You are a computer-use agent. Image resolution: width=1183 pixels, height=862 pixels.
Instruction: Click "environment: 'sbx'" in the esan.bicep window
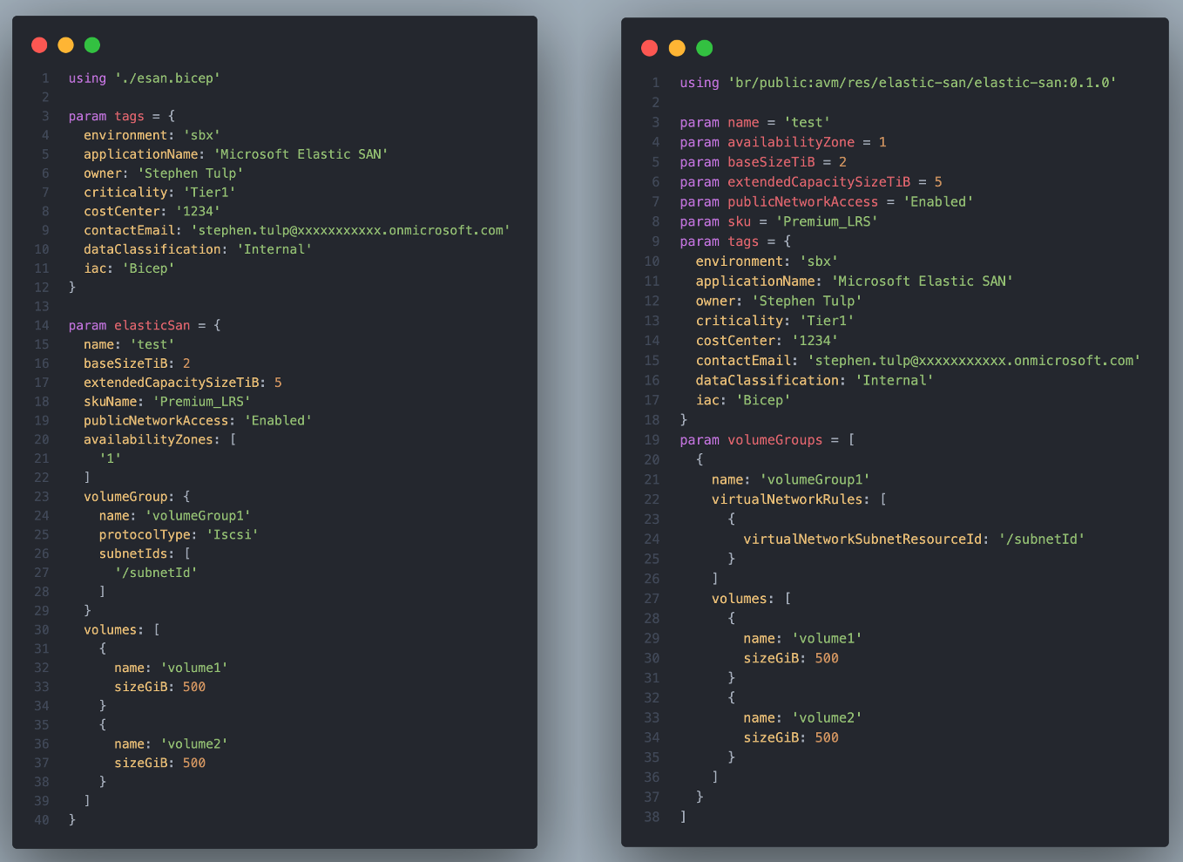click(x=152, y=135)
